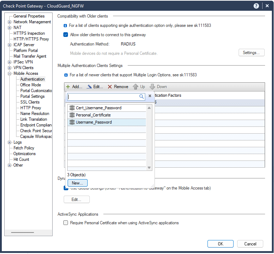Select HTTPS Inspection in the navigation tree

29,33
